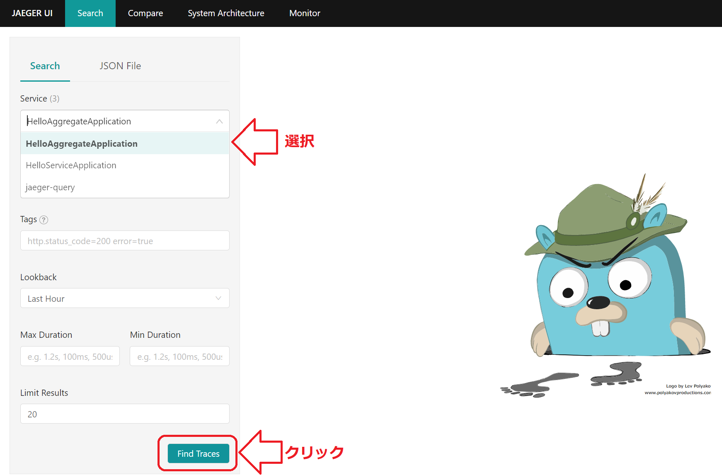
Task: Click the Lookback dropdown chevron
Action: point(219,298)
